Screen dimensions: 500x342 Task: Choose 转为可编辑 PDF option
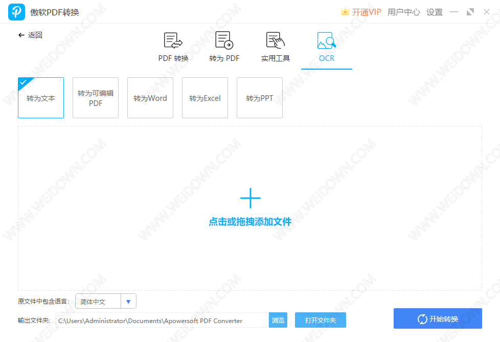(x=96, y=98)
